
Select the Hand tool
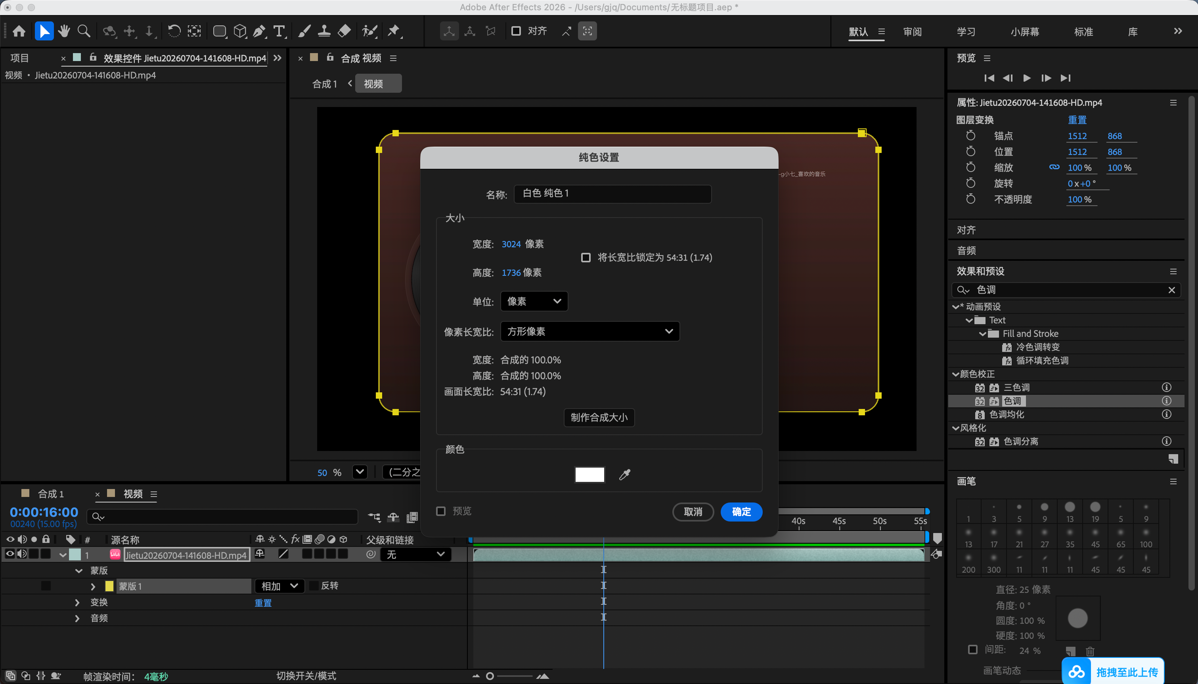pos(64,31)
